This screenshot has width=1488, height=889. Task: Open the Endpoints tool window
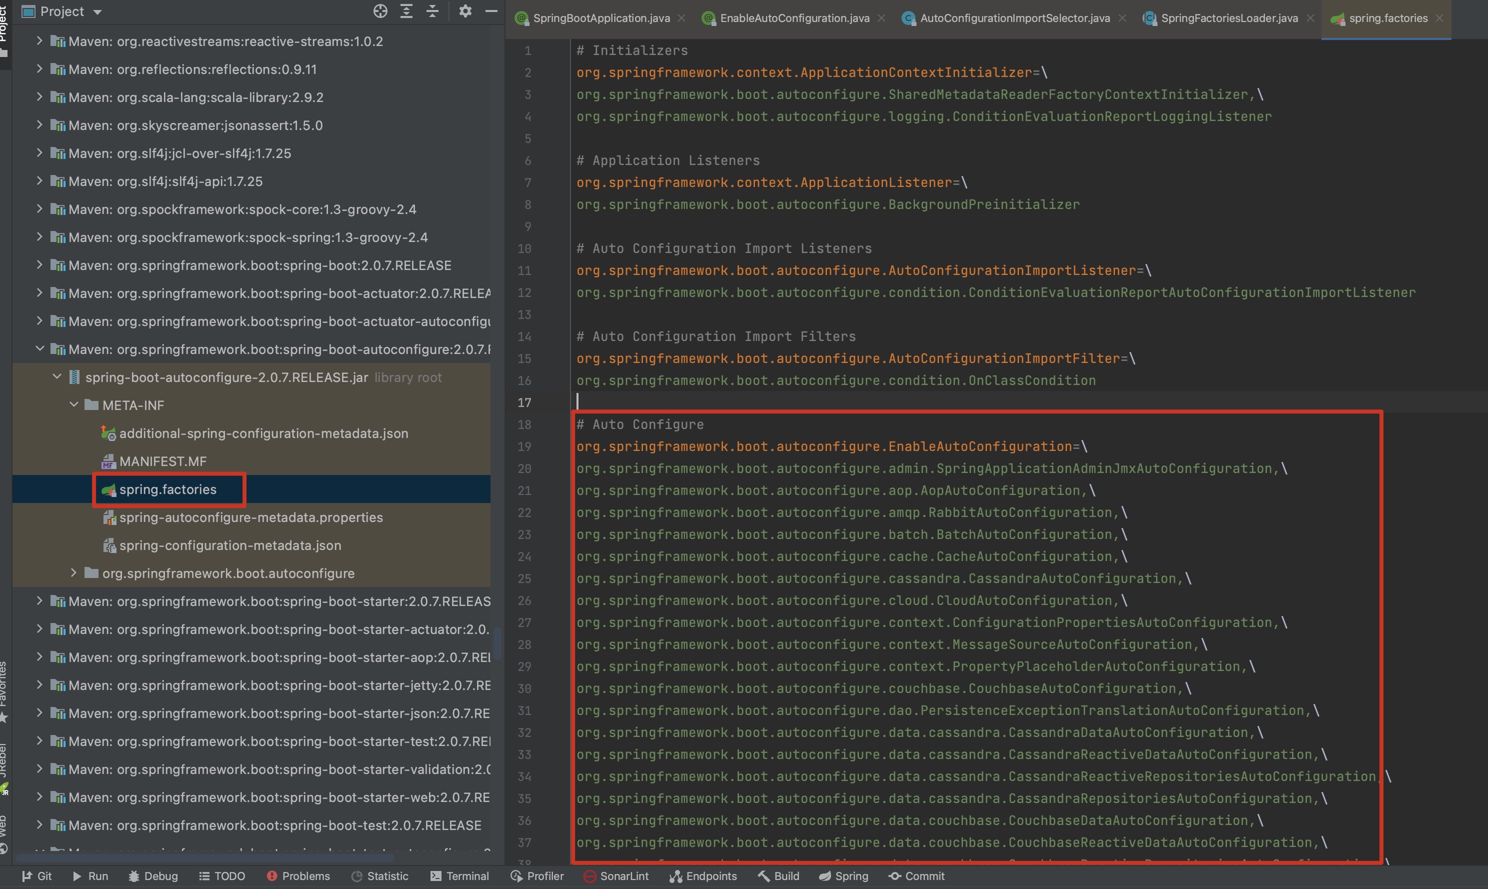[x=703, y=876]
